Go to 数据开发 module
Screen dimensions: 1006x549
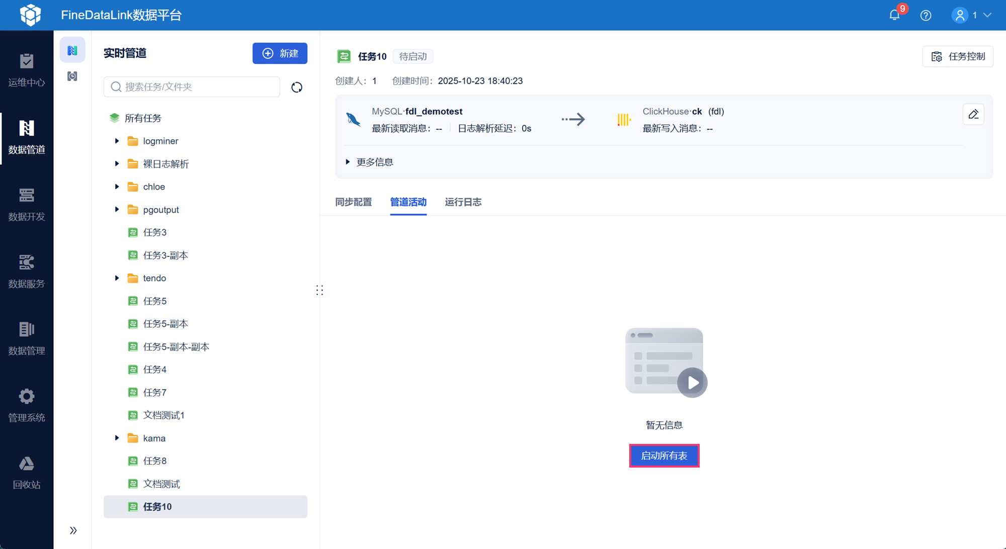(x=27, y=204)
